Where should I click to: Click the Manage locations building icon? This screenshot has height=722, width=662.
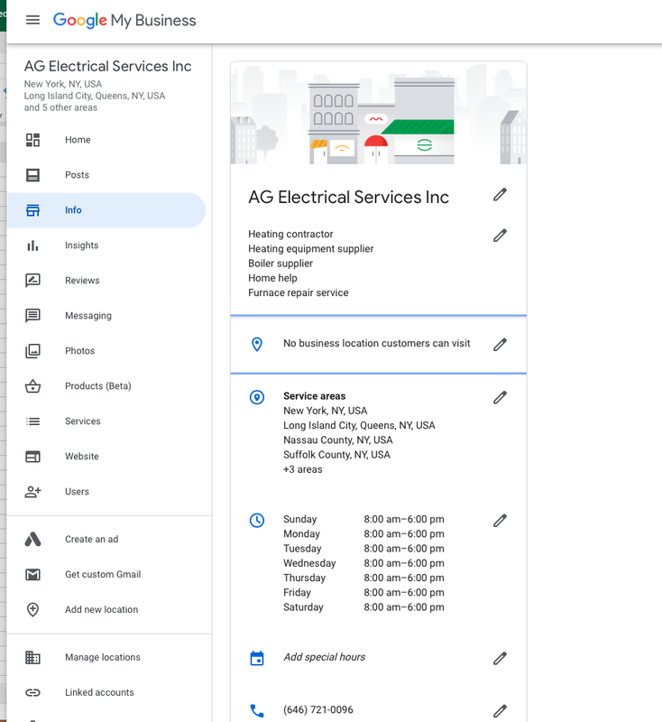click(x=32, y=658)
